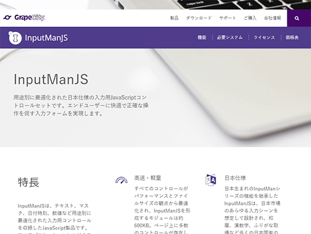Open the 会社情報 menu
This screenshot has height=234, width=311.
[x=272, y=18]
